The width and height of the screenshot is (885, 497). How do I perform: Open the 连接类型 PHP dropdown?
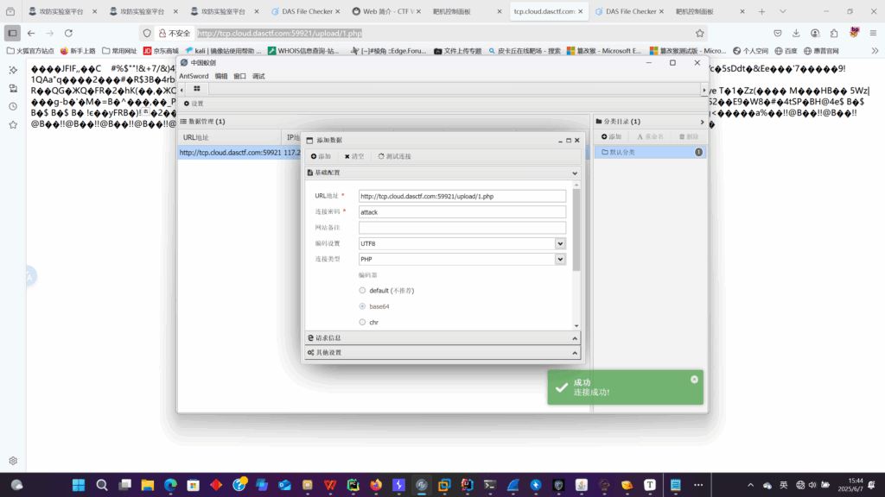[x=560, y=259]
